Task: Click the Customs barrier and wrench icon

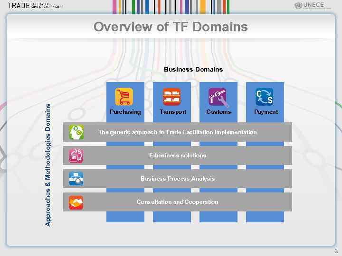Action: pos(218,97)
